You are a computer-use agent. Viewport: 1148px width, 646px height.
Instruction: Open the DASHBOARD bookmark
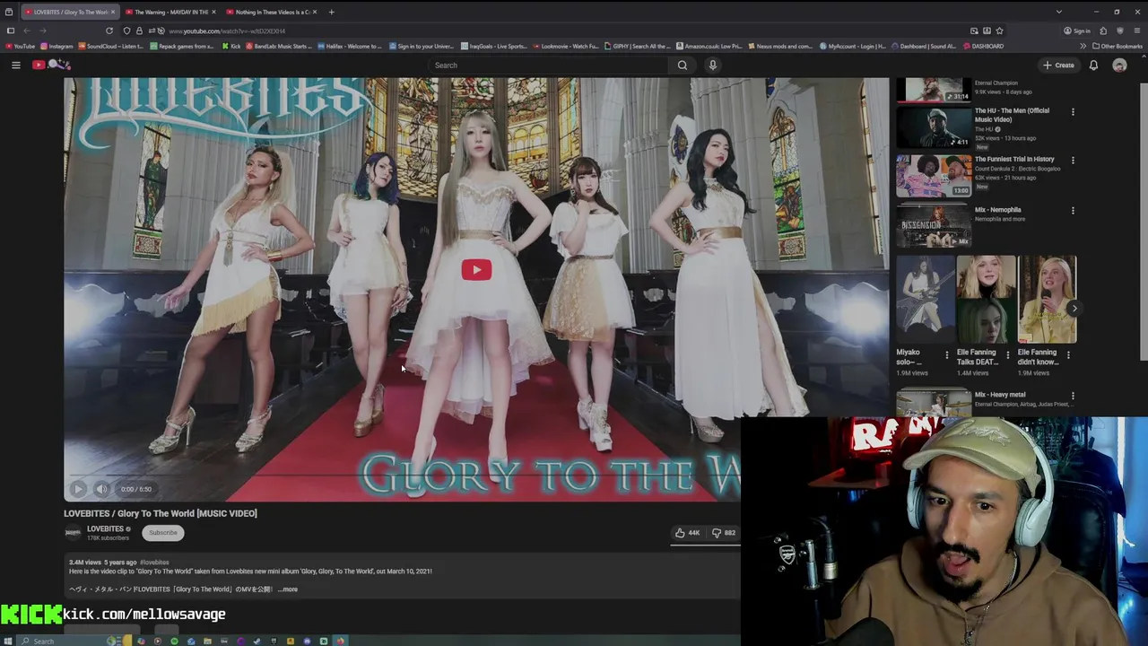click(x=984, y=46)
